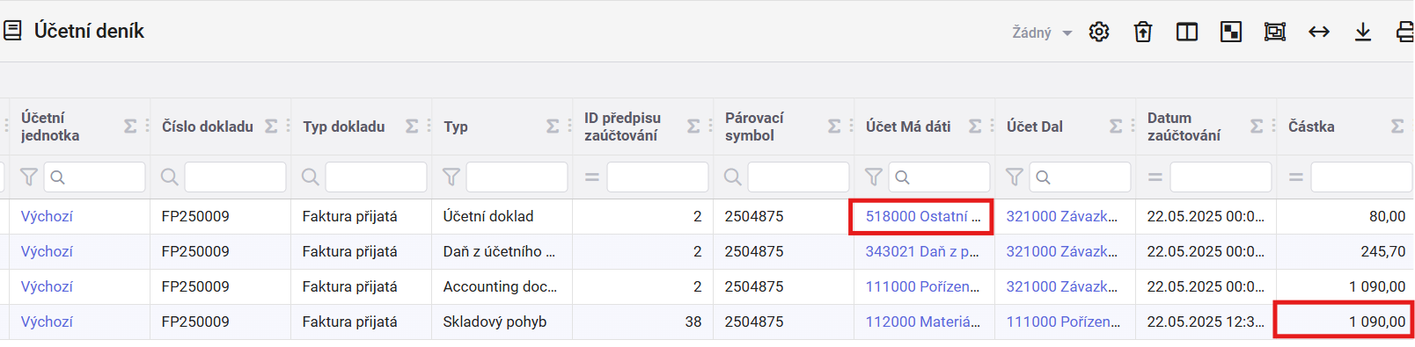Viewport: 1415px width, 347px height.
Task: Sort by Typ dokladu column header
Action: (344, 127)
